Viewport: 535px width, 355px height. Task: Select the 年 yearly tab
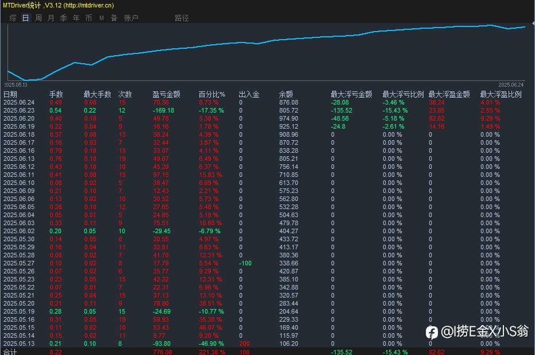click(76, 18)
